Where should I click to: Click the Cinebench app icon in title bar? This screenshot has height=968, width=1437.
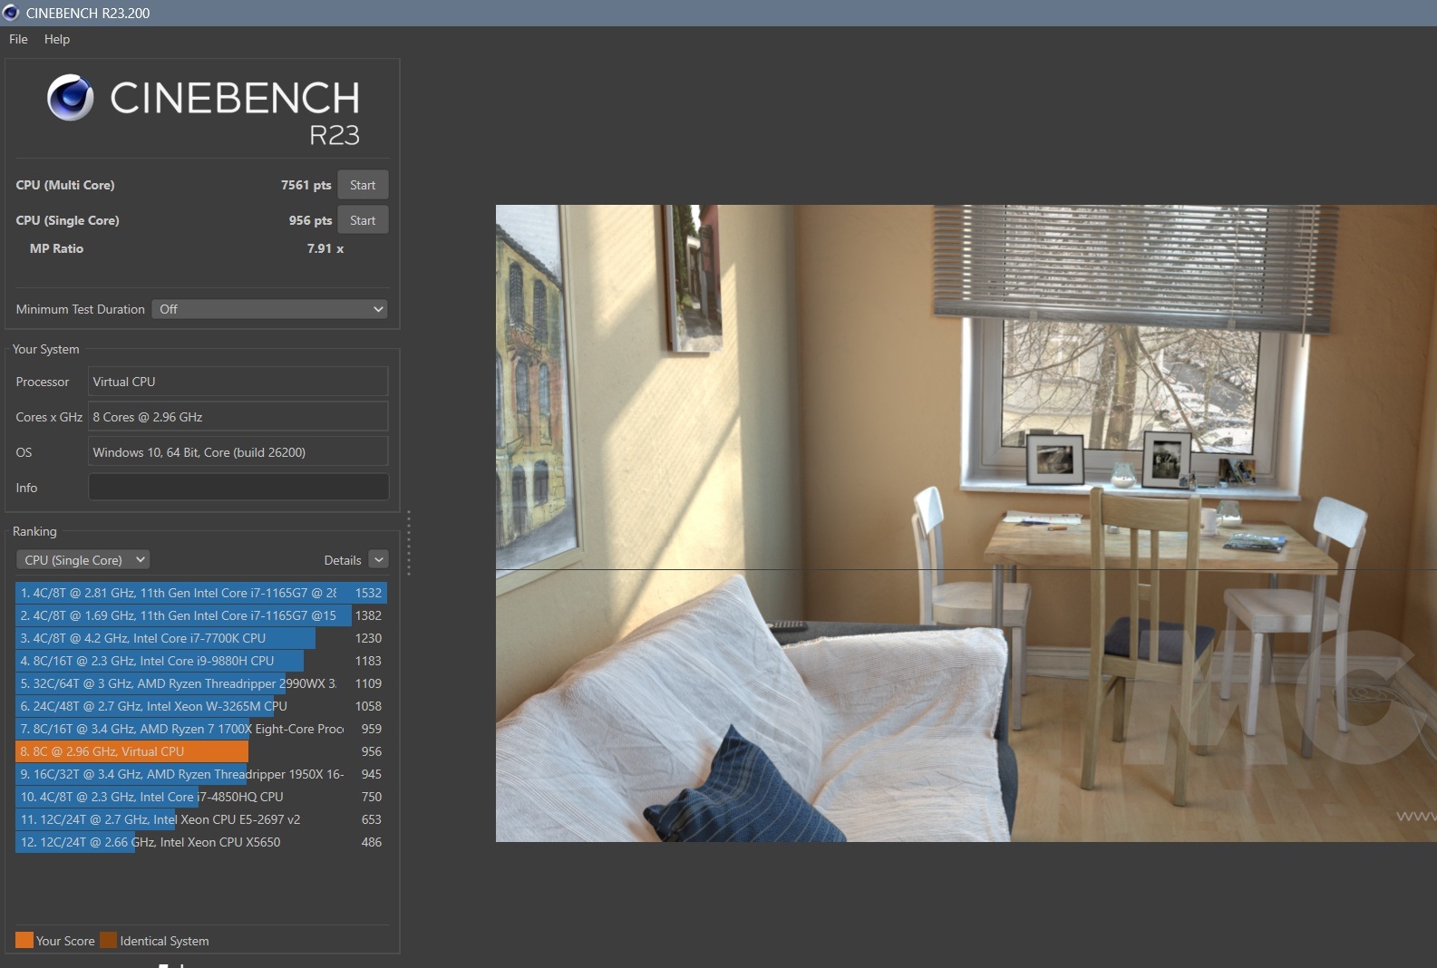point(11,13)
